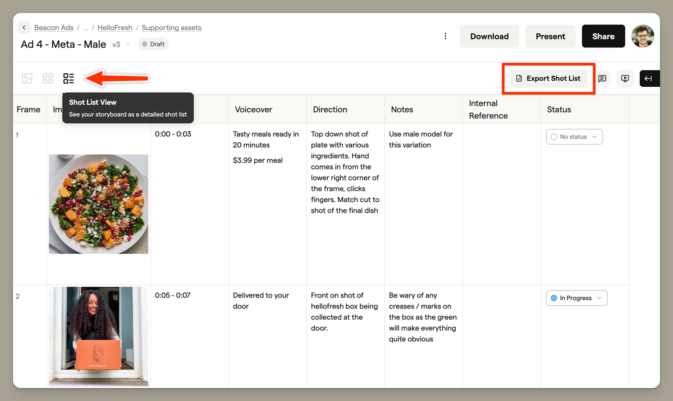This screenshot has width=673, height=401.
Task: Open the three-dot more options menu
Action: pyautogui.click(x=445, y=36)
